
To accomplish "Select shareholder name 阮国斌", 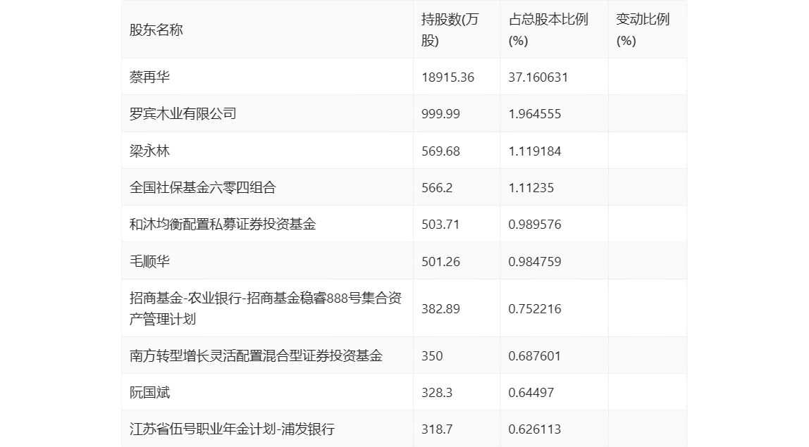I will pos(149,392).
